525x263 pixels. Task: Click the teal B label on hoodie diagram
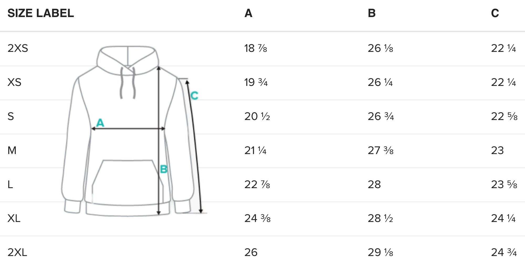click(x=164, y=169)
